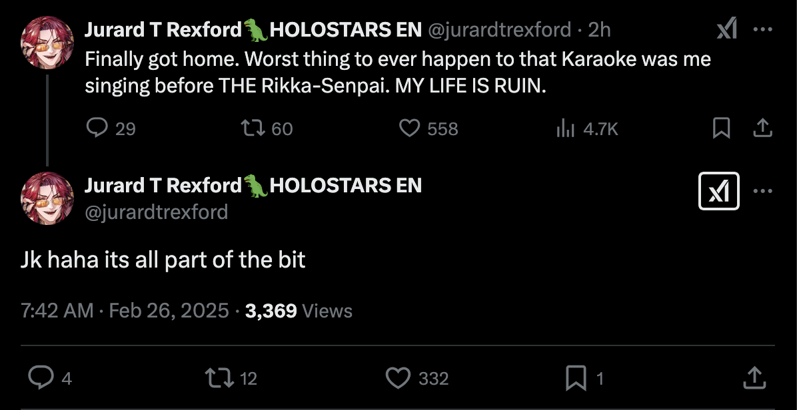Image resolution: width=797 pixels, height=410 pixels.
Task: View analytics showing 4.7K views
Action: click(565, 128)
